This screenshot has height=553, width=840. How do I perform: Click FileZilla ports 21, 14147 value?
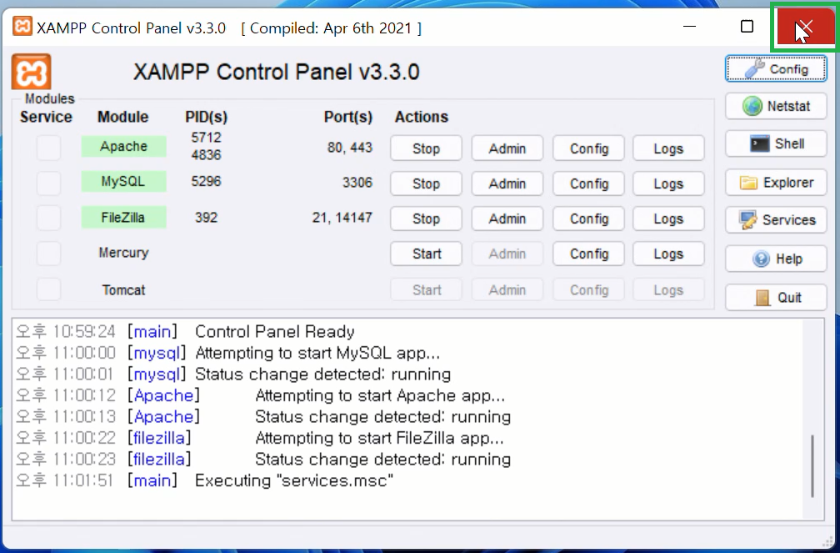coord(342,217)
